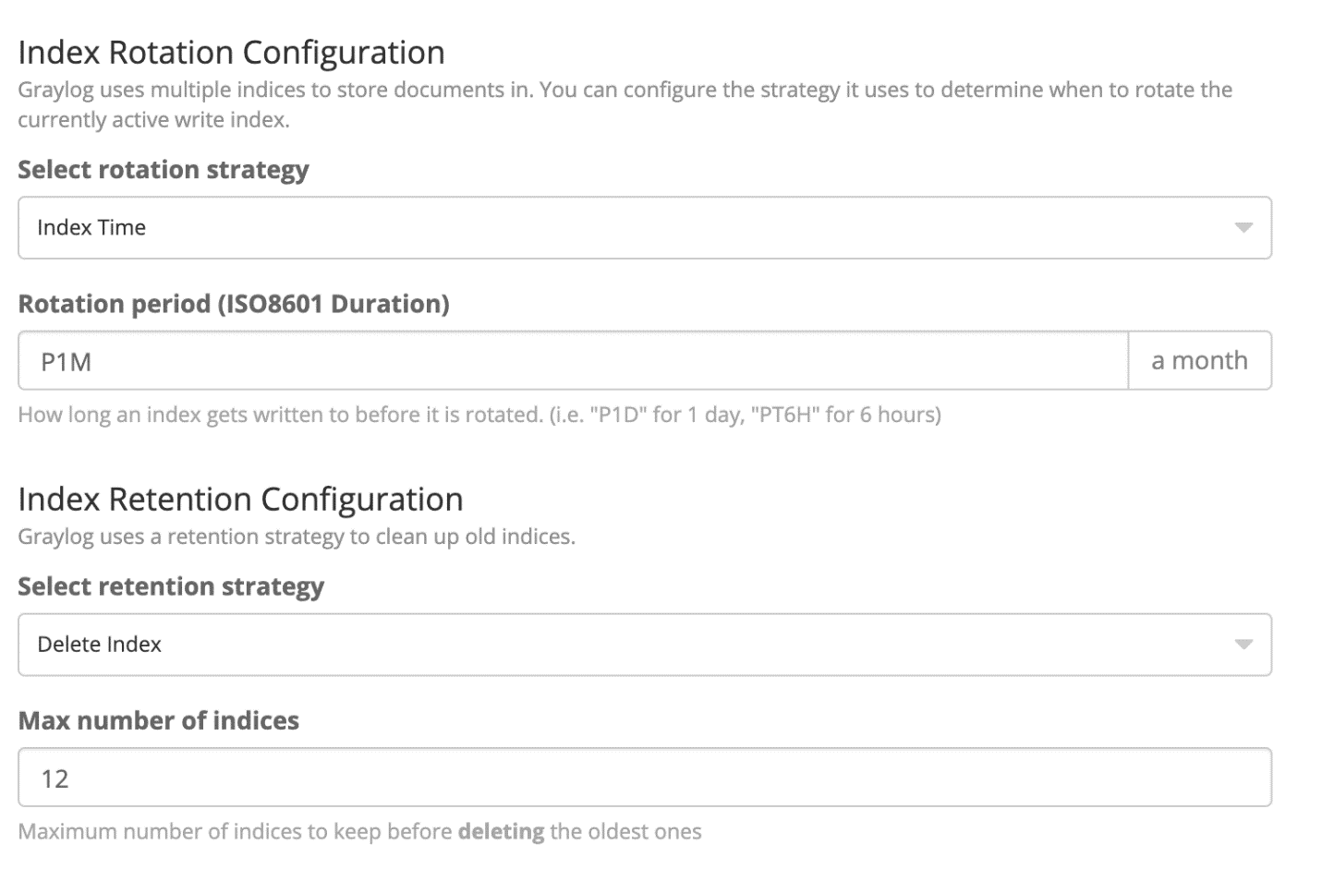The width and height of the screenshot is (1322, 869).
Task: Click the 'Select retention strategy' label
Action: 170,585
